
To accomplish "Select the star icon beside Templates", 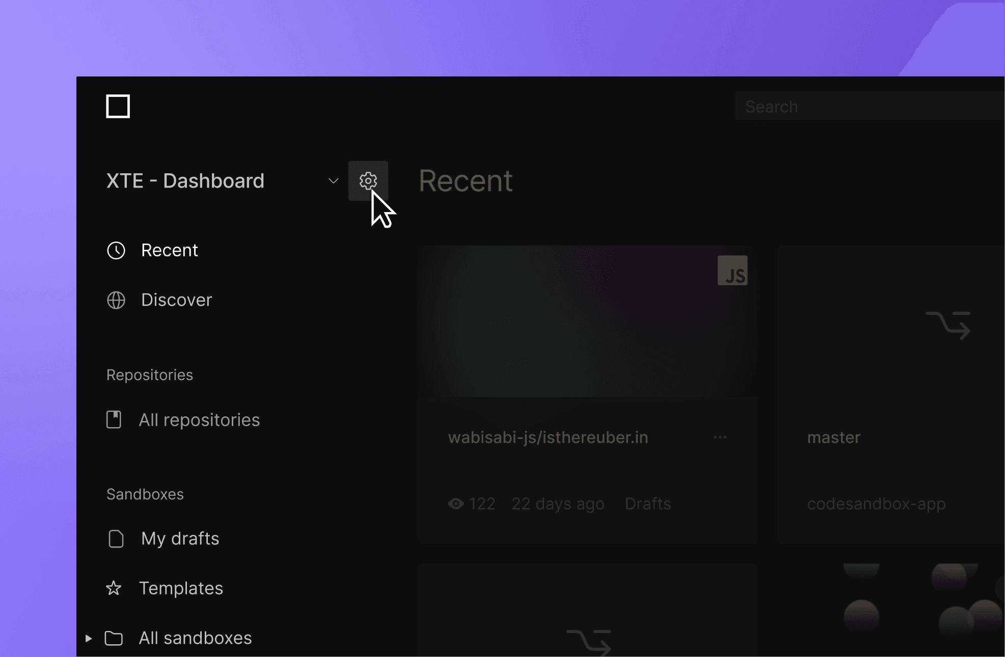I will click(x=114, y=588).
